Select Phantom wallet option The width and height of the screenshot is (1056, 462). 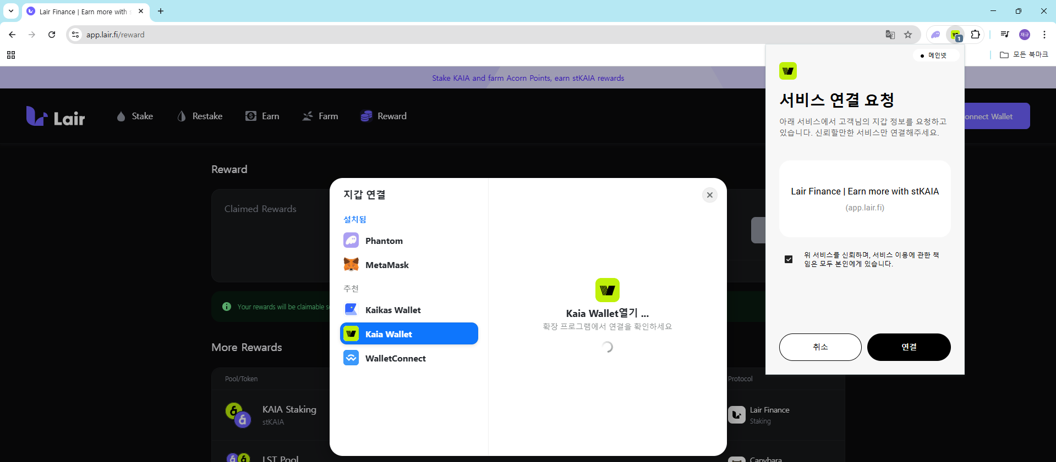click(x=409, y=241)
